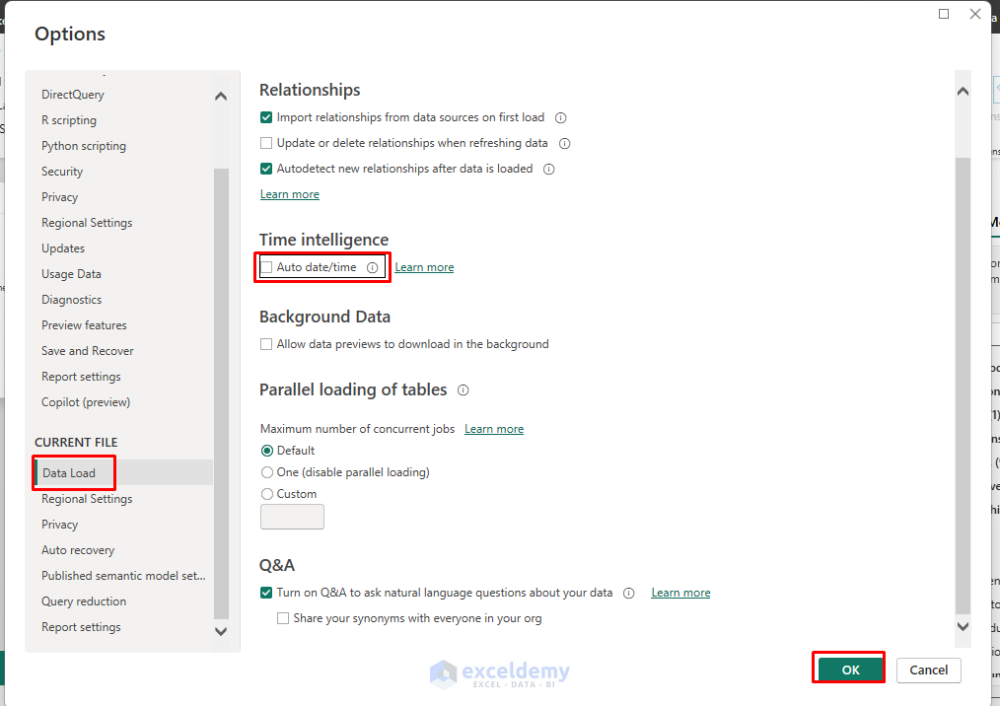Click the up chevron on the sidebar scrollbar
This screenshot has height=706, width=1000.
(221, 96)
